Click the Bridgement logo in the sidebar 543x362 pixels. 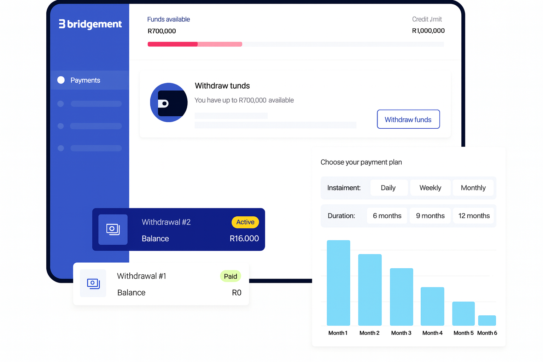[x=90, y=24]
